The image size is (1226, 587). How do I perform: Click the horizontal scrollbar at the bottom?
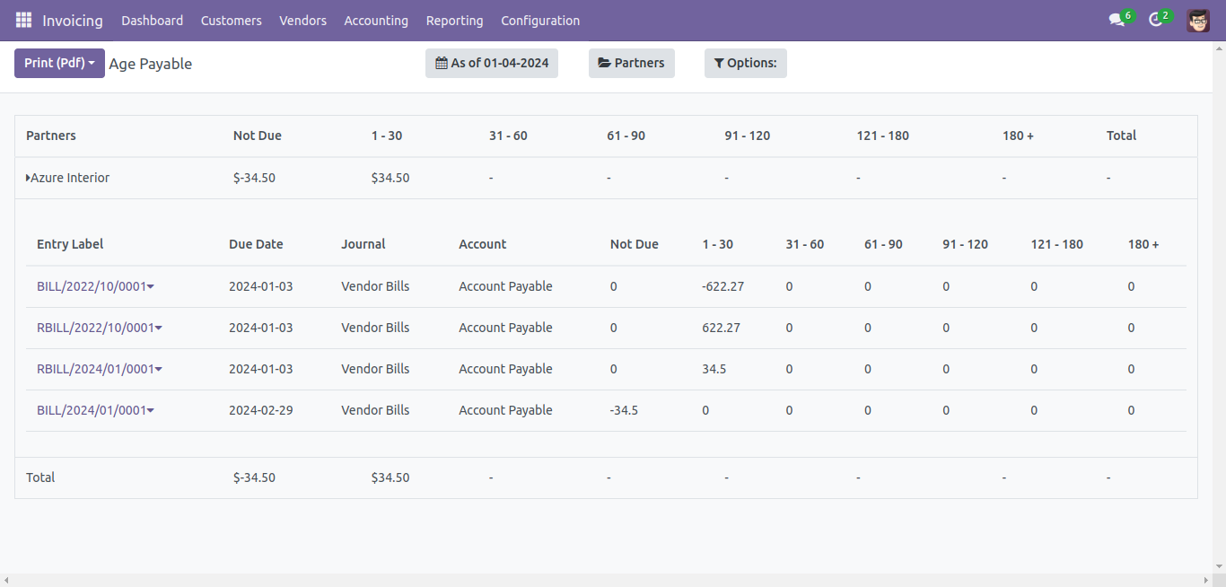613,580
